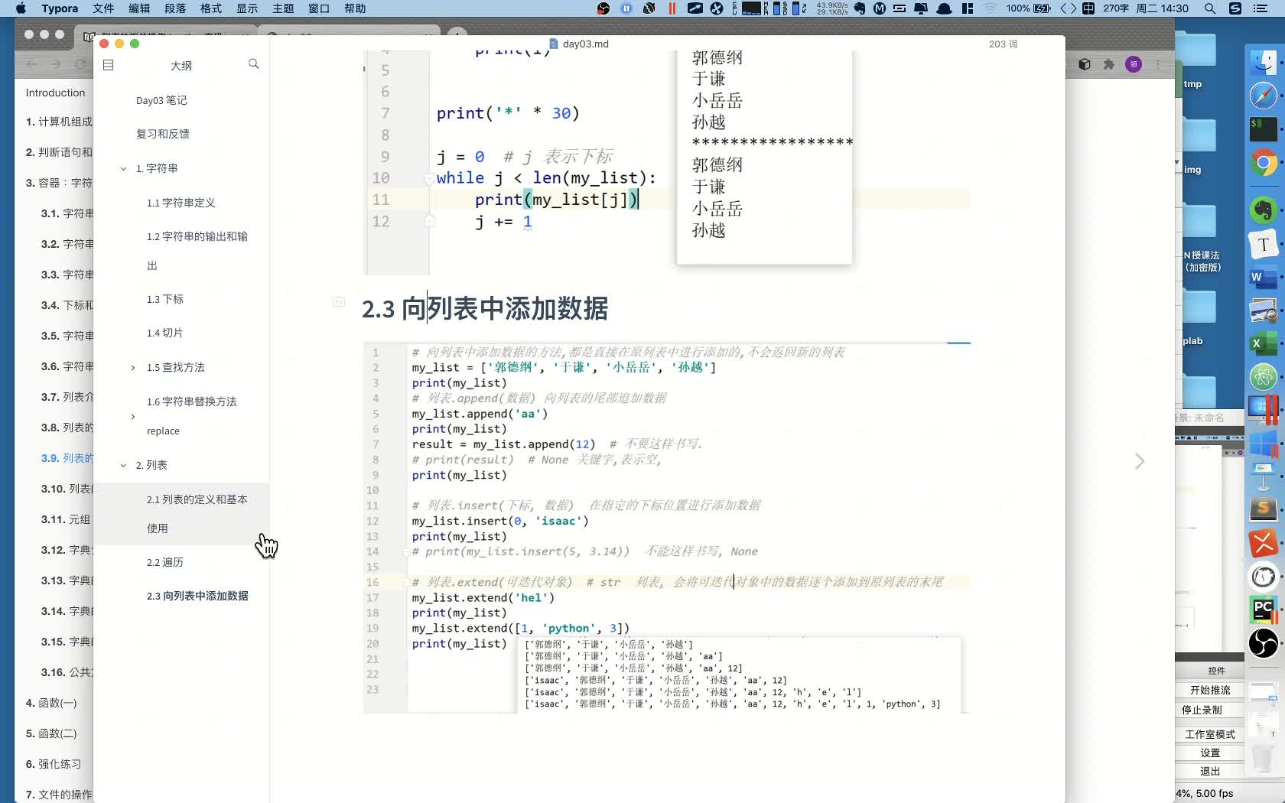Click the '2.3 向列表中添加数据' heading
Viewport: 1285px width, 803px height.
click(485, 309)
